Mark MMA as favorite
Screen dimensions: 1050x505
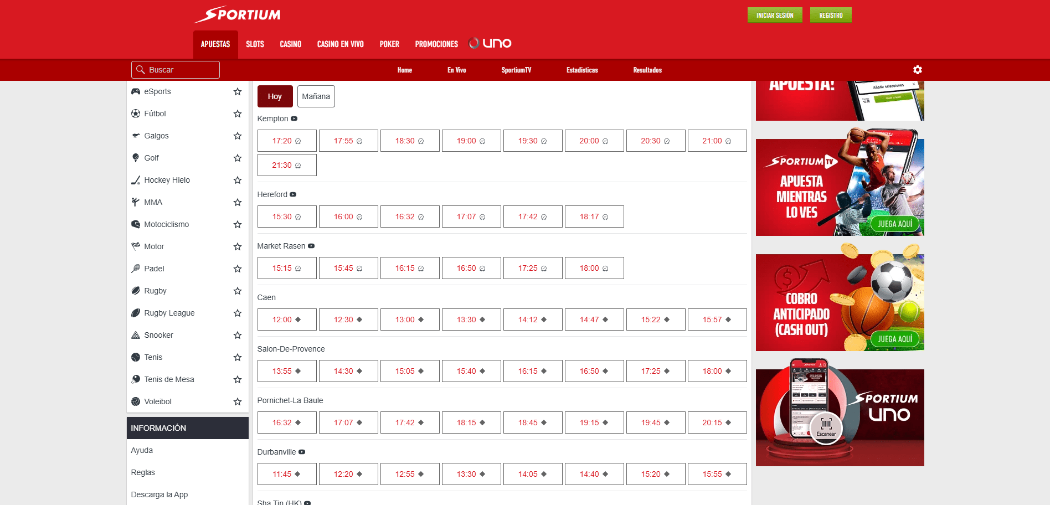pyautogui.click(x=238, y=202)
